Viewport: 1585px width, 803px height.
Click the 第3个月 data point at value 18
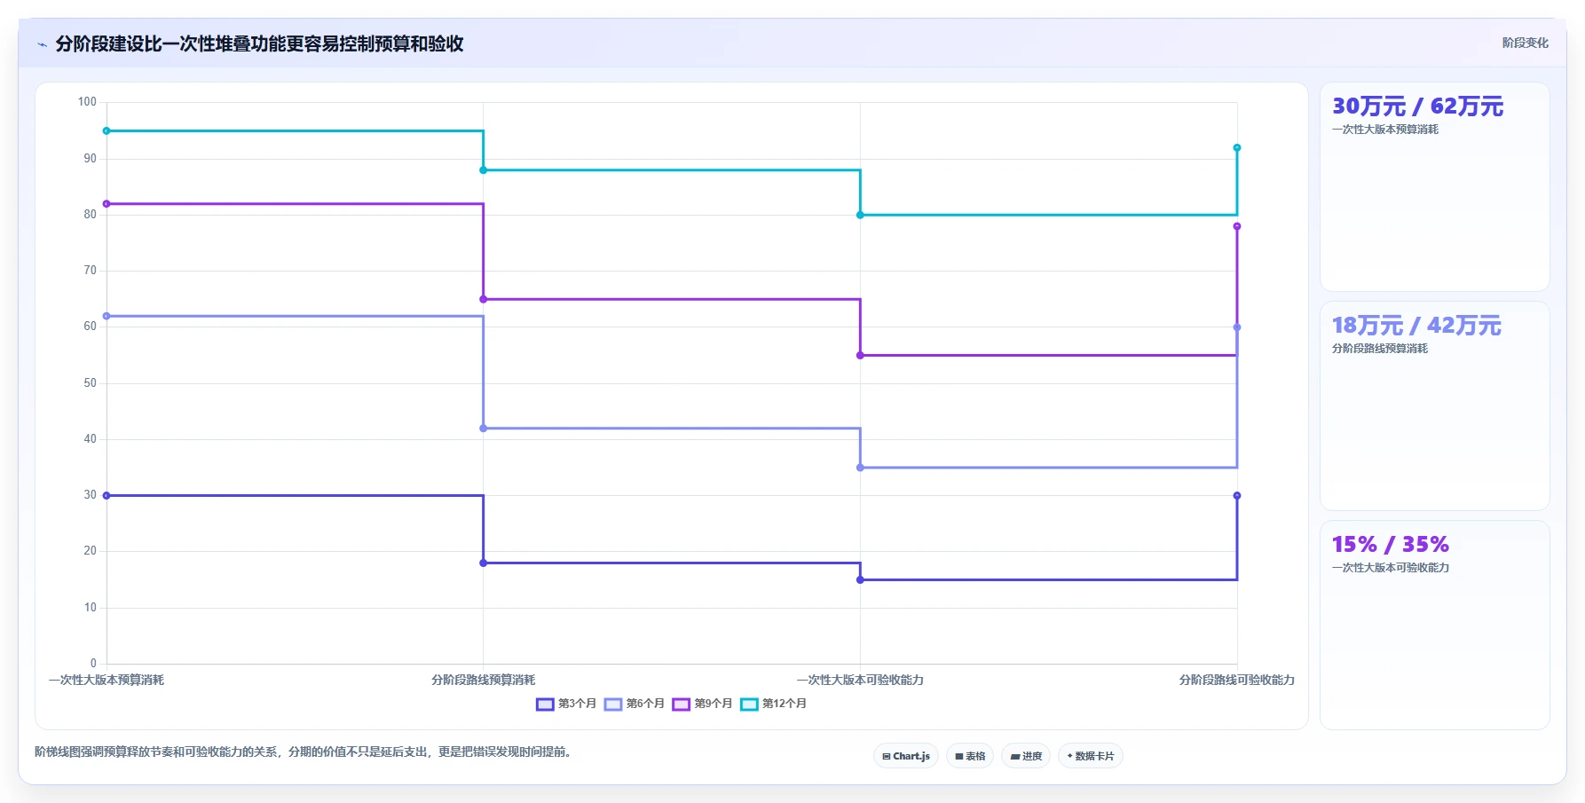[x=484, y=563]
